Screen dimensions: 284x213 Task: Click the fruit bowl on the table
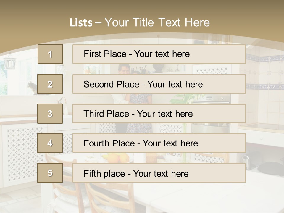pyautogui.click(x=116, y=157)
